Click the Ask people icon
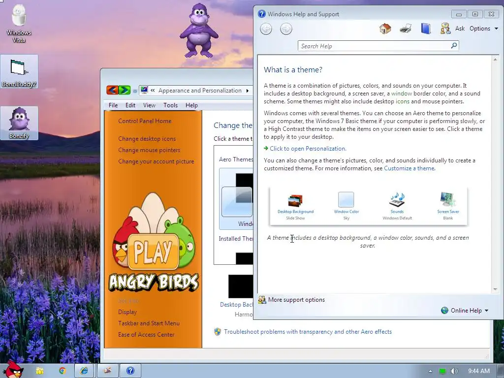The height and width of the screenshot is (378, 504). 445,29
